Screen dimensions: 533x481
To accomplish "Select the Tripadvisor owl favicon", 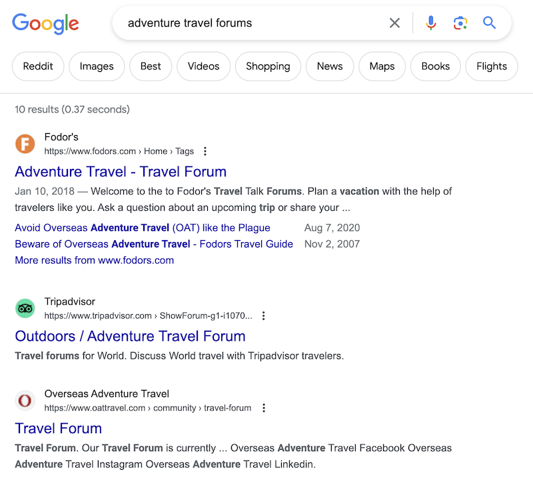I will [x=25, y=308].
